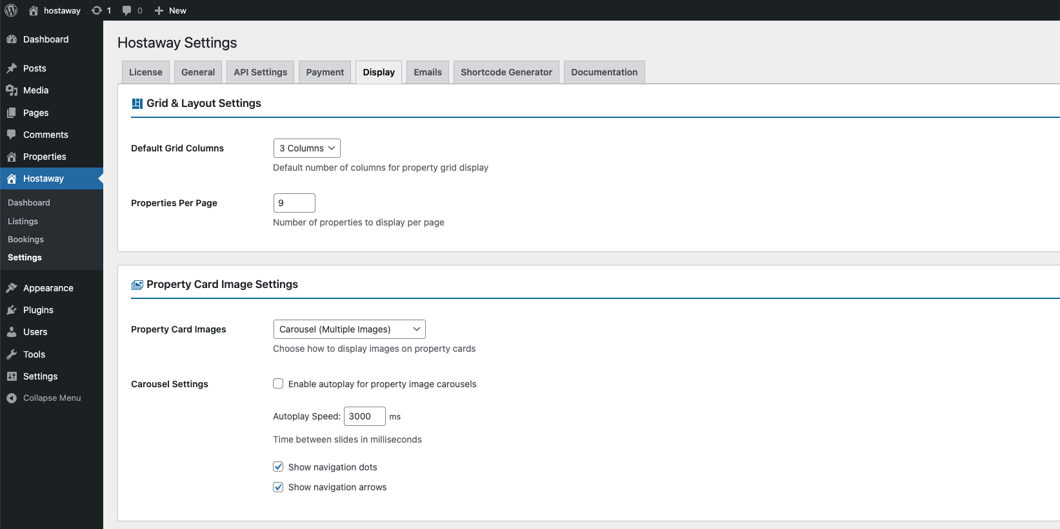Uncheck Show navigation arrows

click(278, 487)
